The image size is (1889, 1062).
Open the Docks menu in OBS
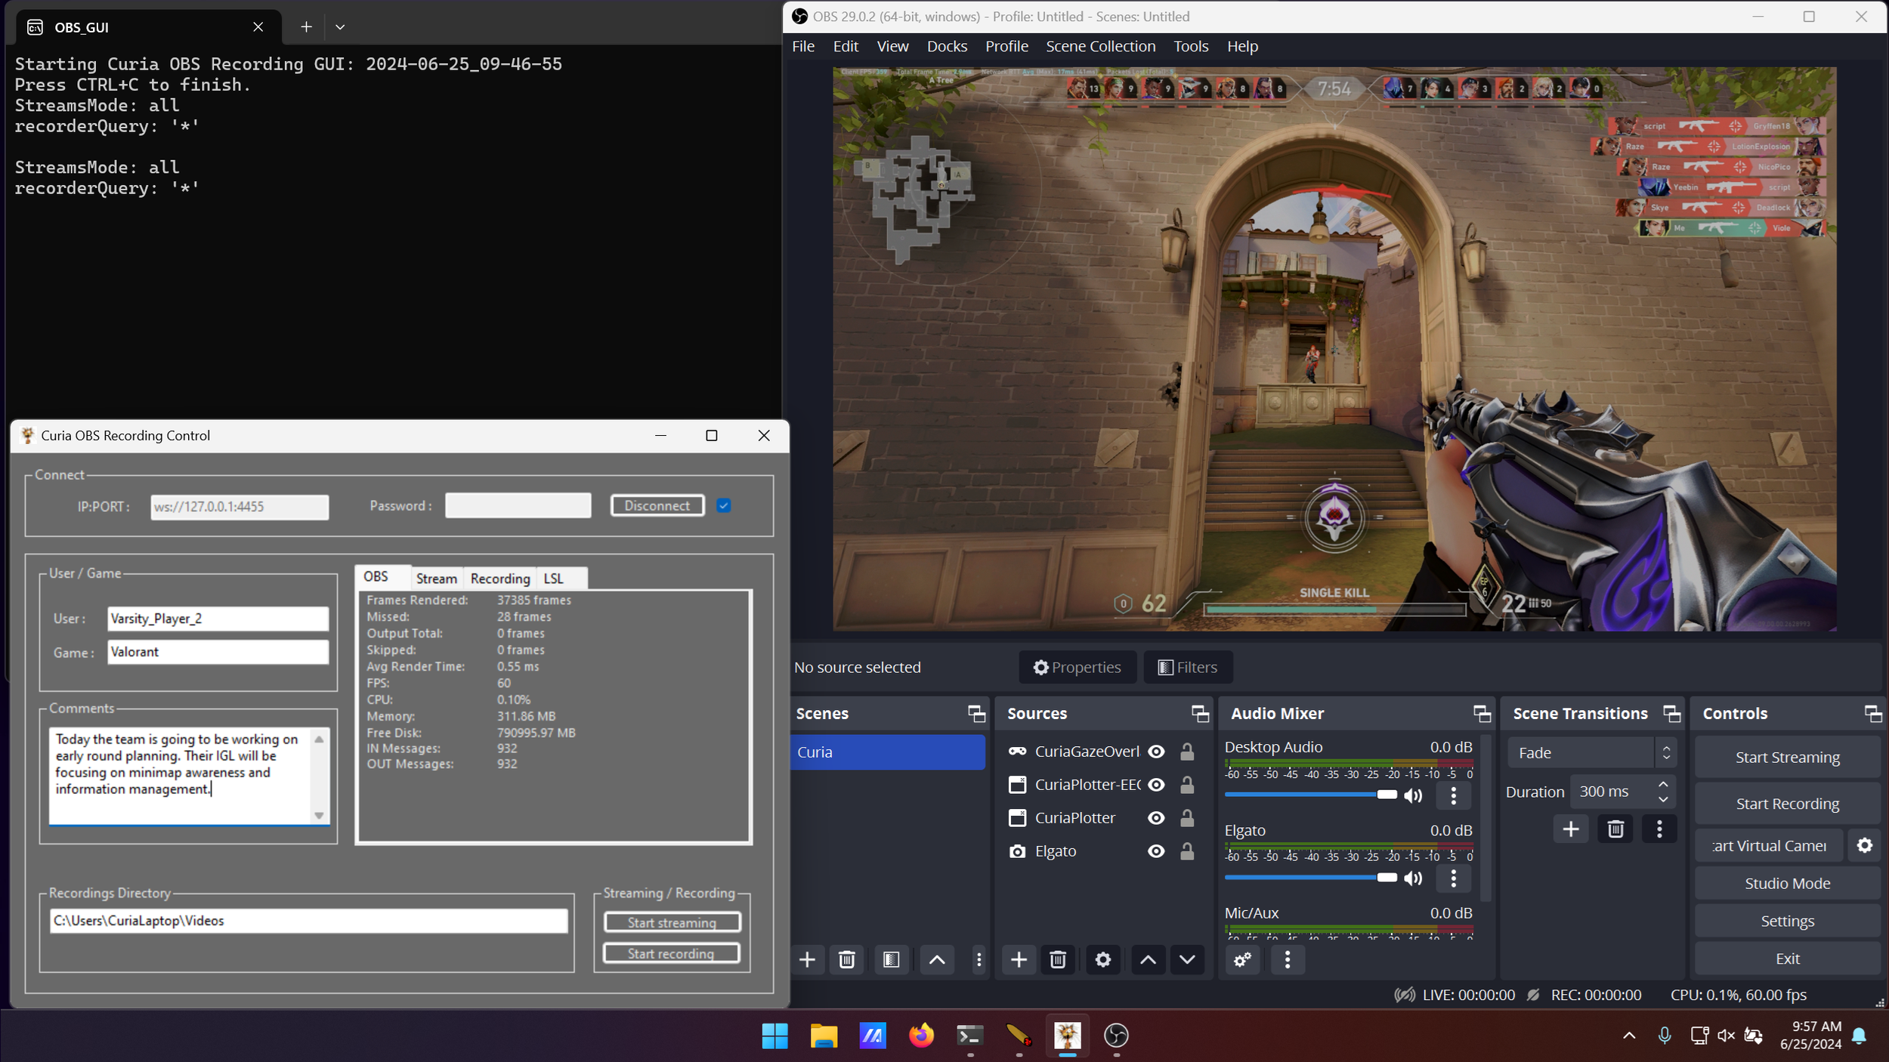(947, 46)
